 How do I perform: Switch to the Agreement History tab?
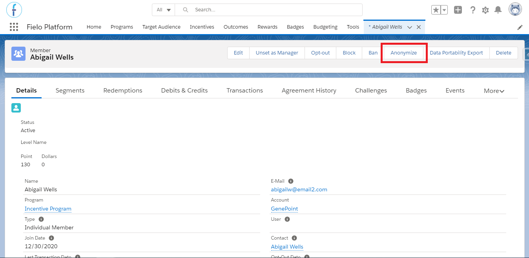coord(309,91)
